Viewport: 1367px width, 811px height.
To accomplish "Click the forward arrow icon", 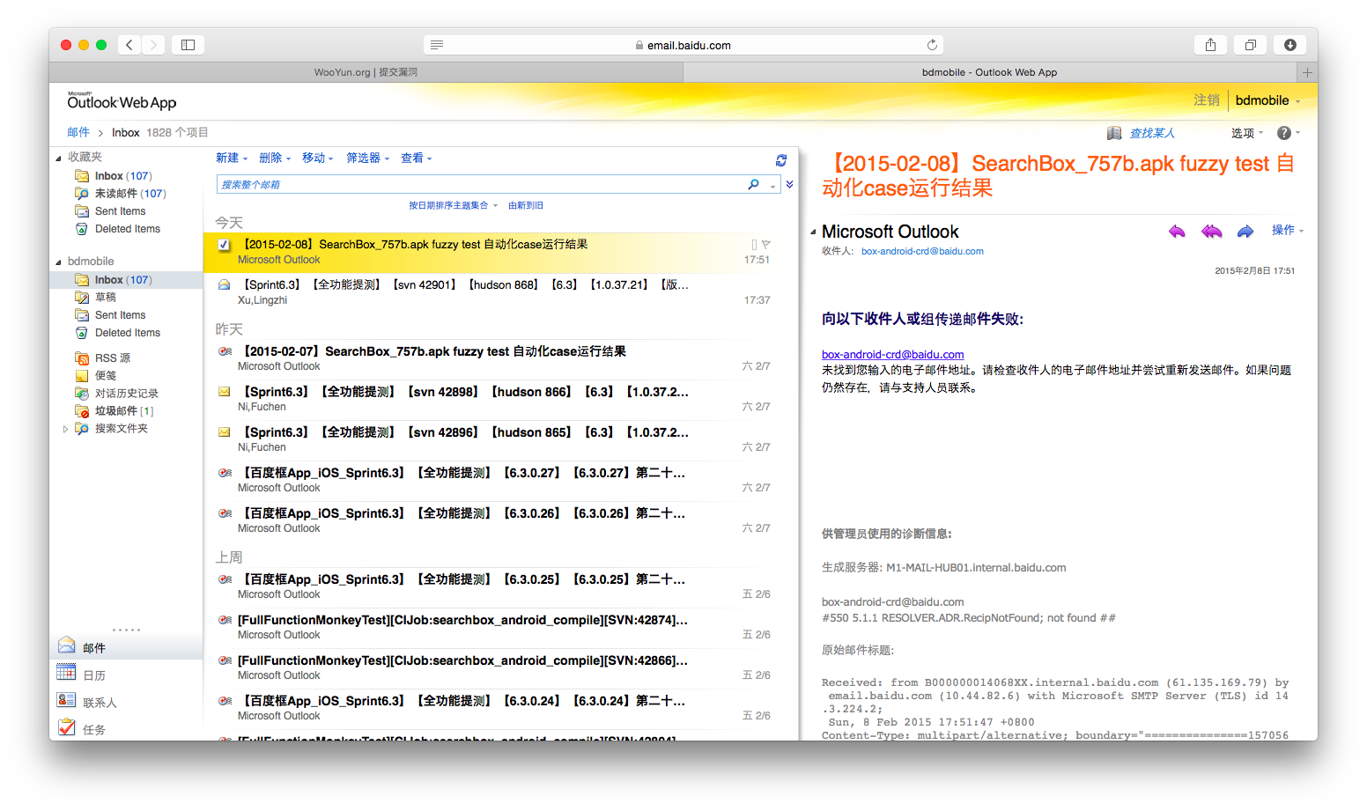I will click(x=1245, y=232).
